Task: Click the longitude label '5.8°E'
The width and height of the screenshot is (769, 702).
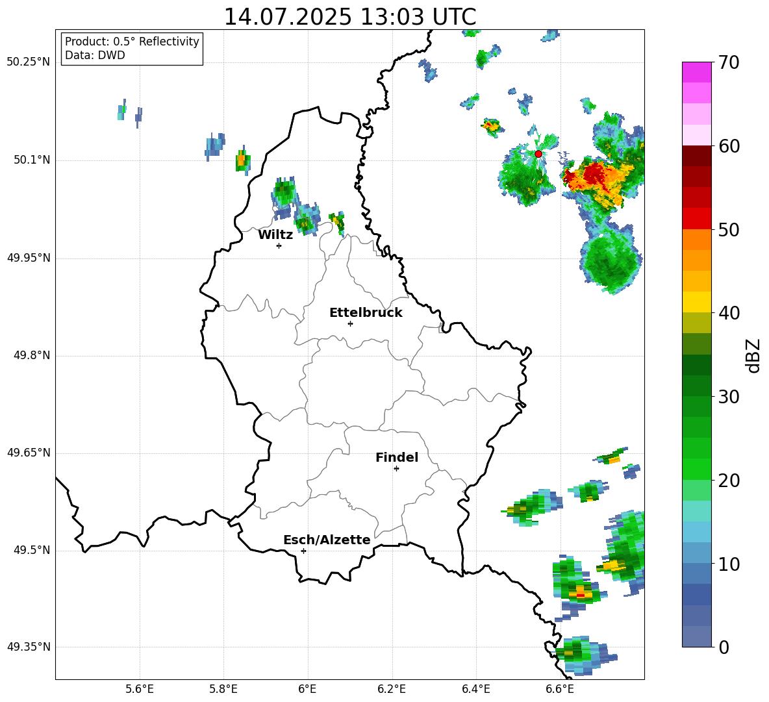Action: click(223, 689)
